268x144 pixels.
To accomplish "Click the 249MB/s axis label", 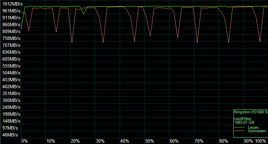I will click(x=11, y=107).
